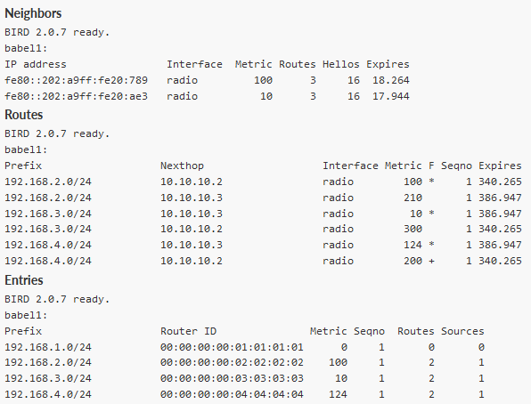Click plus flag on 192.168.4.0/24 route
Screen dimensions: 531x404
pos(431,261)
